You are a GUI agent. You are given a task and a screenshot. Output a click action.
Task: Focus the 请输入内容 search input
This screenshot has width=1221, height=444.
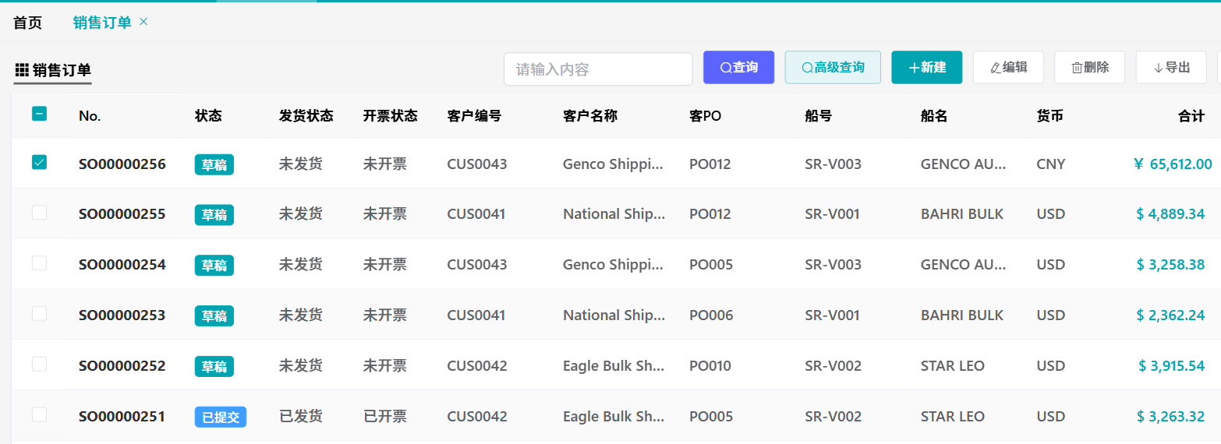(597, 69)
